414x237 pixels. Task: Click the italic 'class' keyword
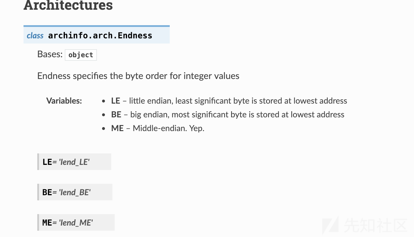point(35,35)
